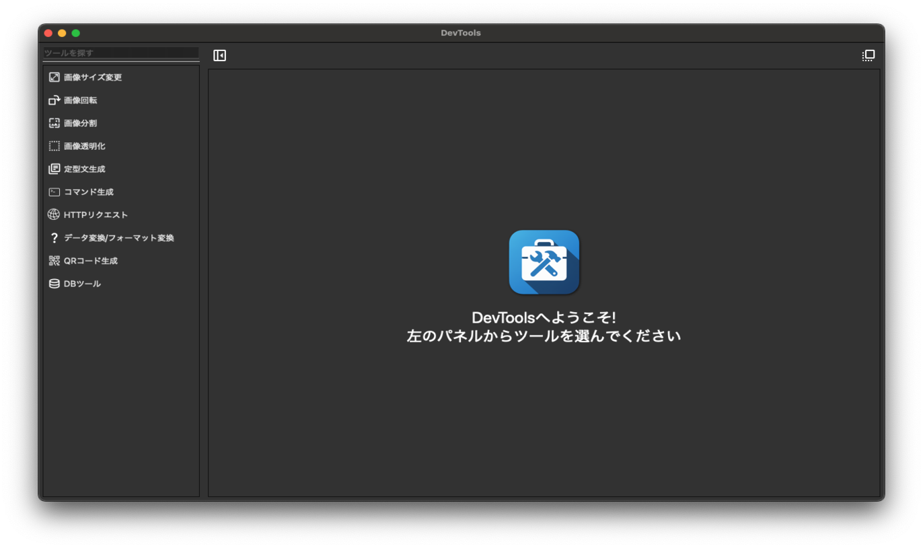Click the boilerplate text (定型文生成) icon
923x548 pixels.
point(54,169)
